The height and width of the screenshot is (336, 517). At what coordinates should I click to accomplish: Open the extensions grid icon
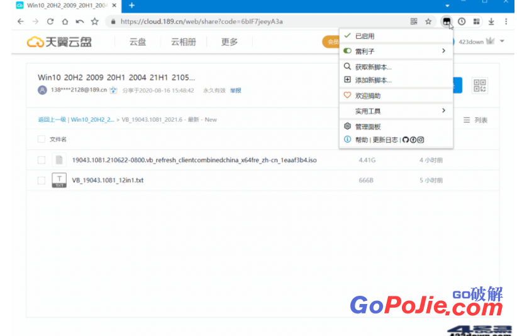click(477, 22)
